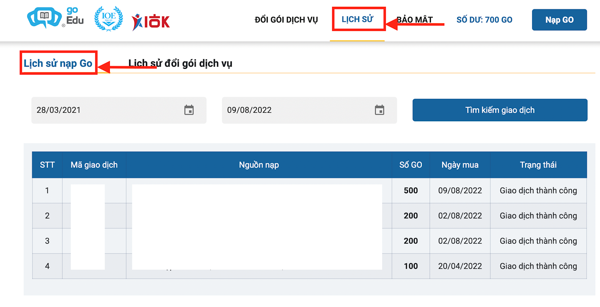
Task: Click the IOE laurel logo
Action: [108, 18]
